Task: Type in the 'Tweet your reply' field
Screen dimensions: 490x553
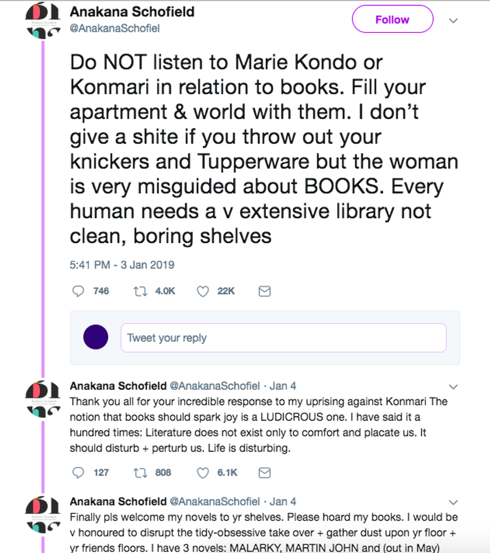Action: 283,338
